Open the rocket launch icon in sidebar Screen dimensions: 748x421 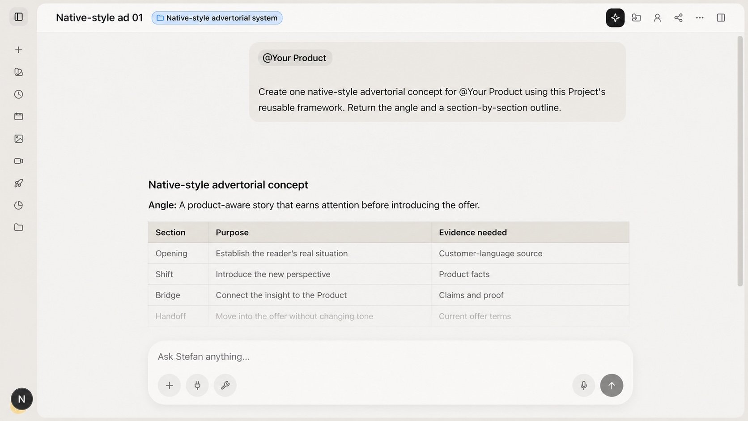tap(18, 183)
